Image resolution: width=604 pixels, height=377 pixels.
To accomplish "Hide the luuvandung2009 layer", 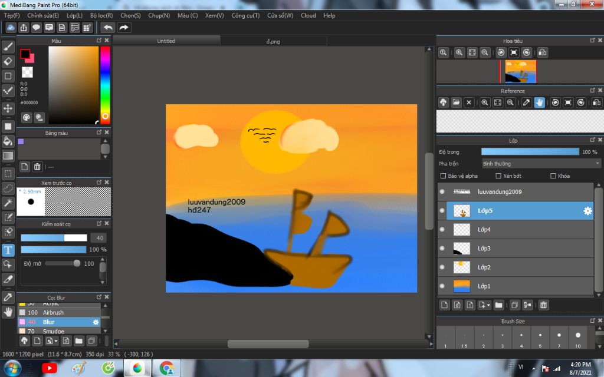I will coord(442,191).
